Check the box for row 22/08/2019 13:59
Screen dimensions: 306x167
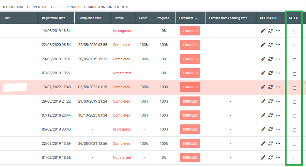pos(294,145)
